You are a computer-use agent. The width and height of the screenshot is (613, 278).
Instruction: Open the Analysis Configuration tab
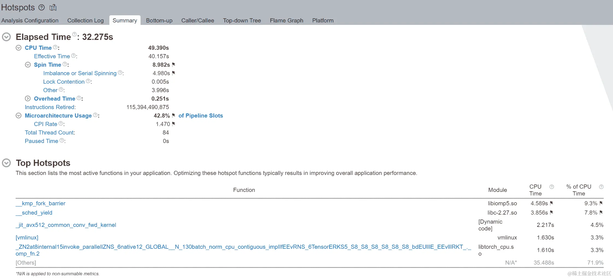click(30, 21)
